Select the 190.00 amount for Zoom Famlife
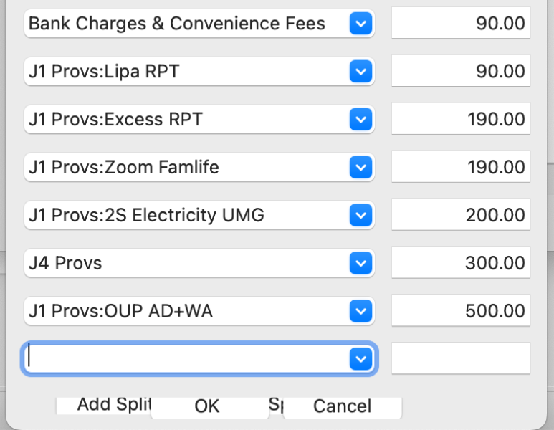The image size is (554, 430). click(x=461, y=167)
